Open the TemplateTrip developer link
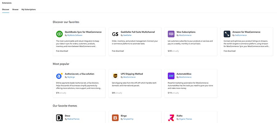 [x=129, y=119]
